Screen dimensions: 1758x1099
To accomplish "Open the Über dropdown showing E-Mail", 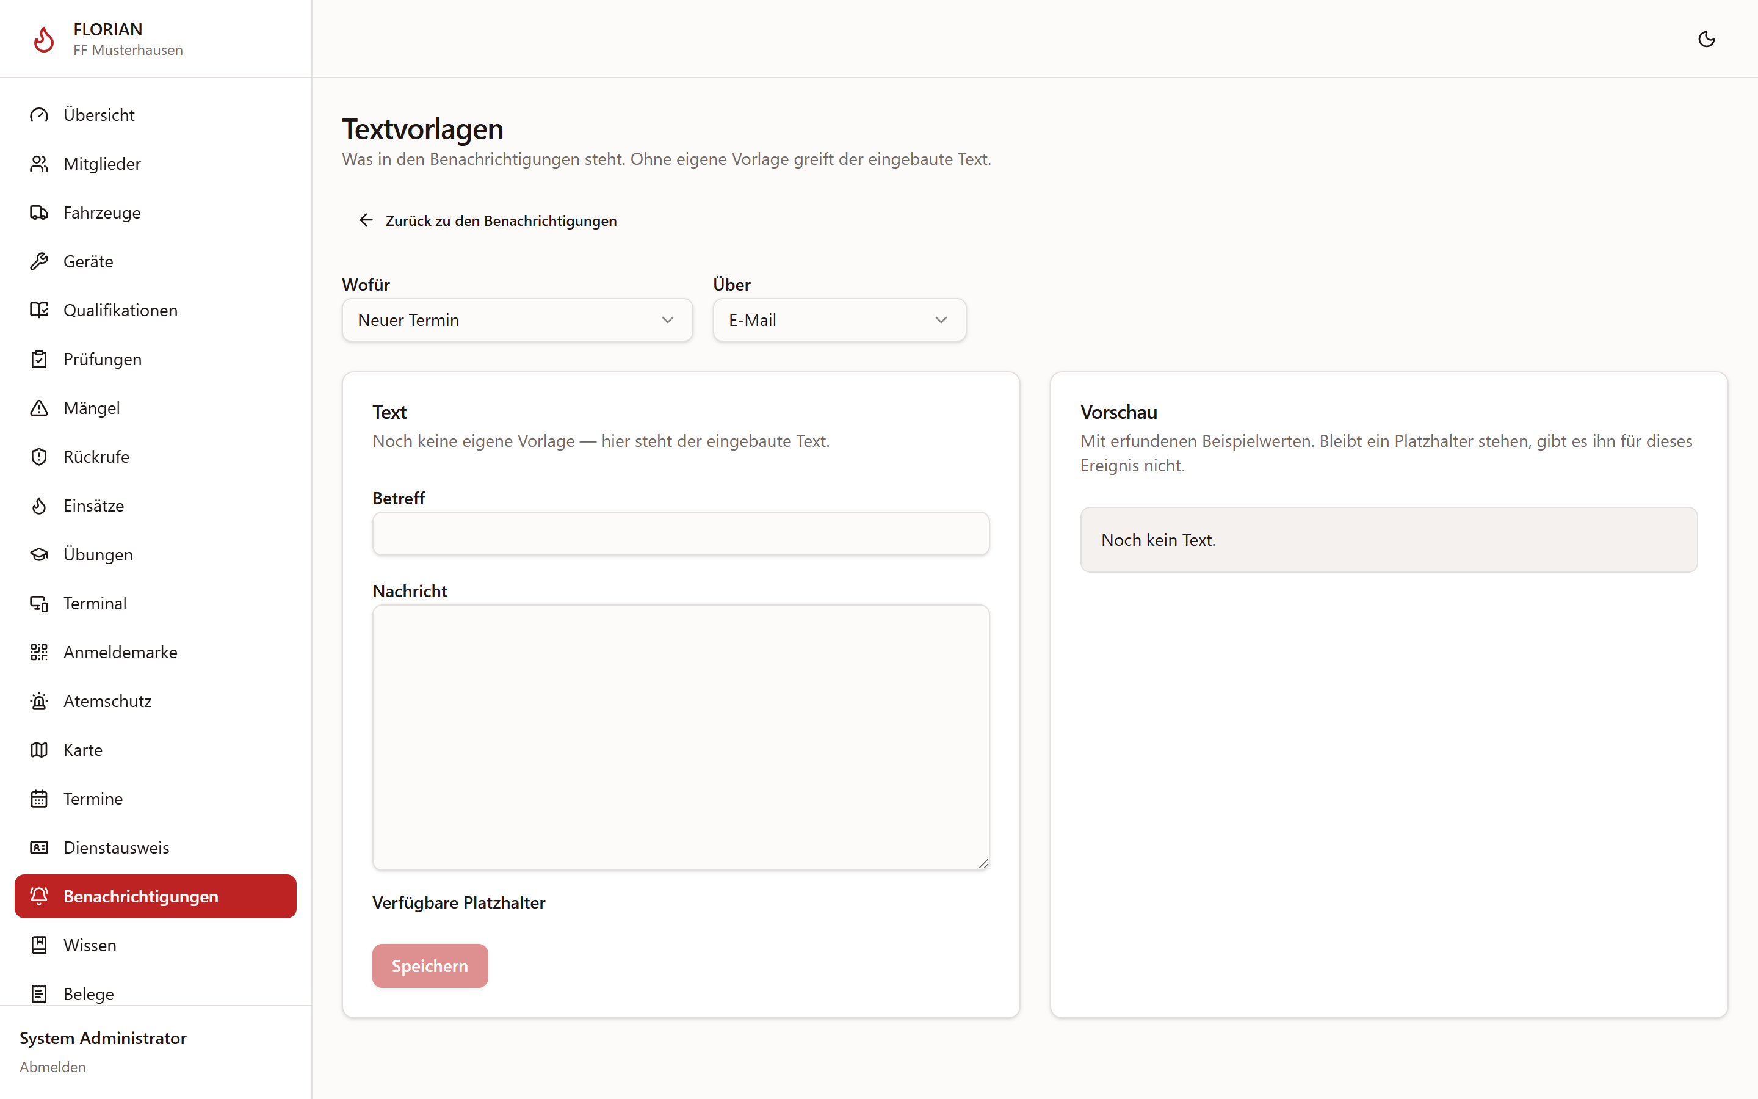I will tap(839, 320).
